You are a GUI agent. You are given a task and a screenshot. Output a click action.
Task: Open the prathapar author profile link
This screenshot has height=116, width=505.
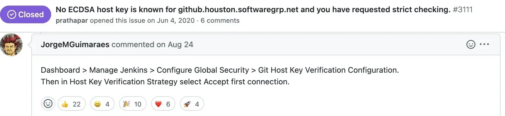click(x=72, y=21)
